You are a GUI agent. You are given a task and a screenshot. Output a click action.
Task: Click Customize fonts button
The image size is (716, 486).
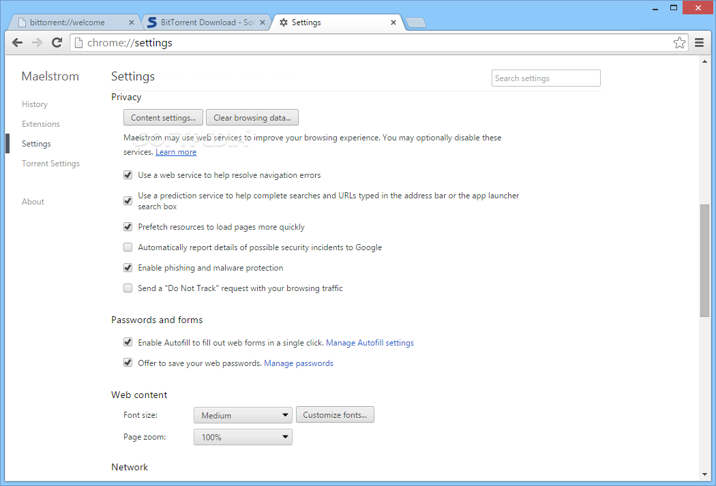(335, 415)
